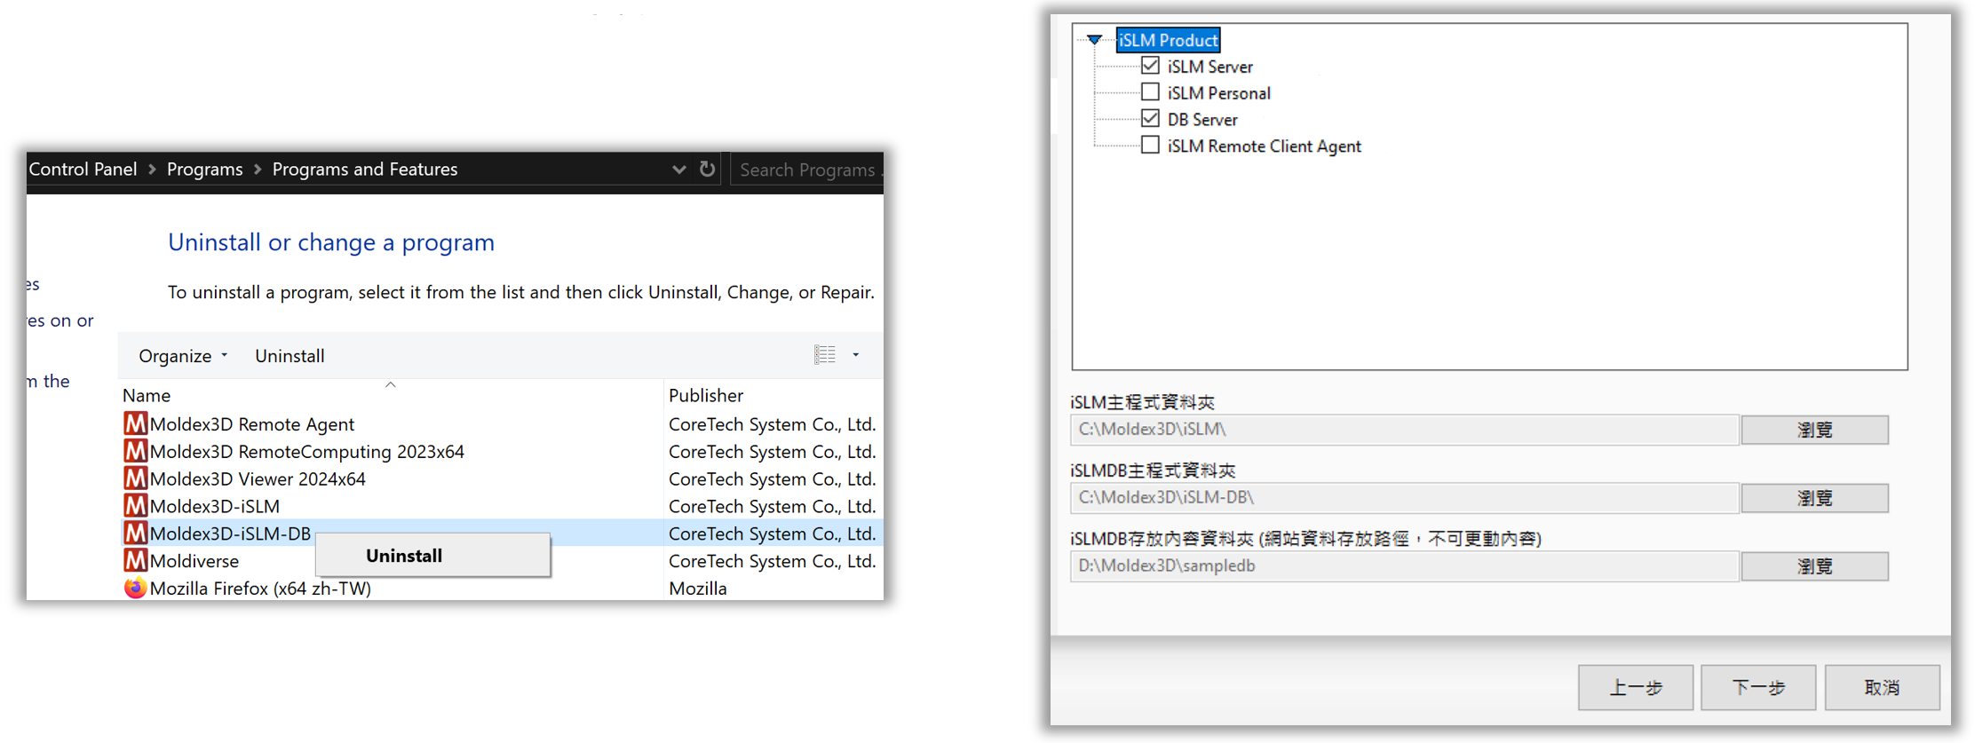Browse for the iSLM main program folder
Screen dimensions: 1975x743
pyautogui.click(x=1814, y=430)
